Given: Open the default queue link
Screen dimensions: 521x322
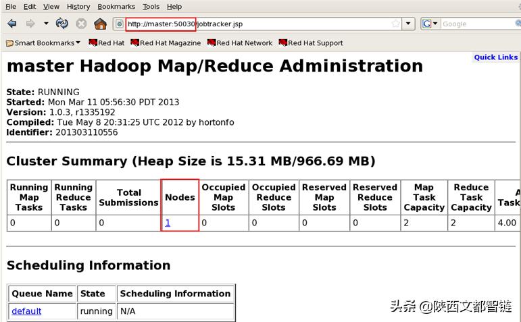Looking at the screenshot, I should point(26,311).
